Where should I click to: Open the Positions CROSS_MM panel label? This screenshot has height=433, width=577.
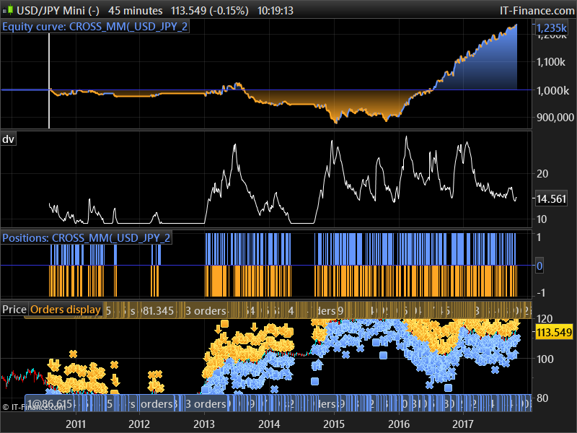(x=87, y=237)
